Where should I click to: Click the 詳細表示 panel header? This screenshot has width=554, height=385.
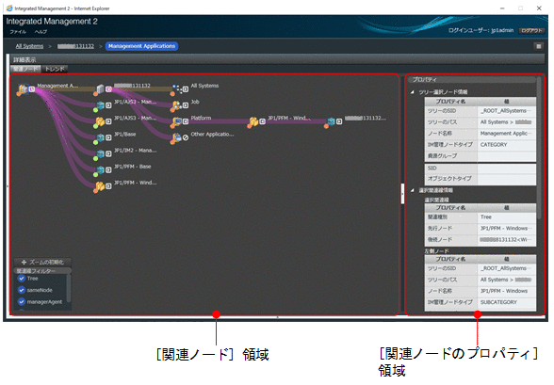278,59
